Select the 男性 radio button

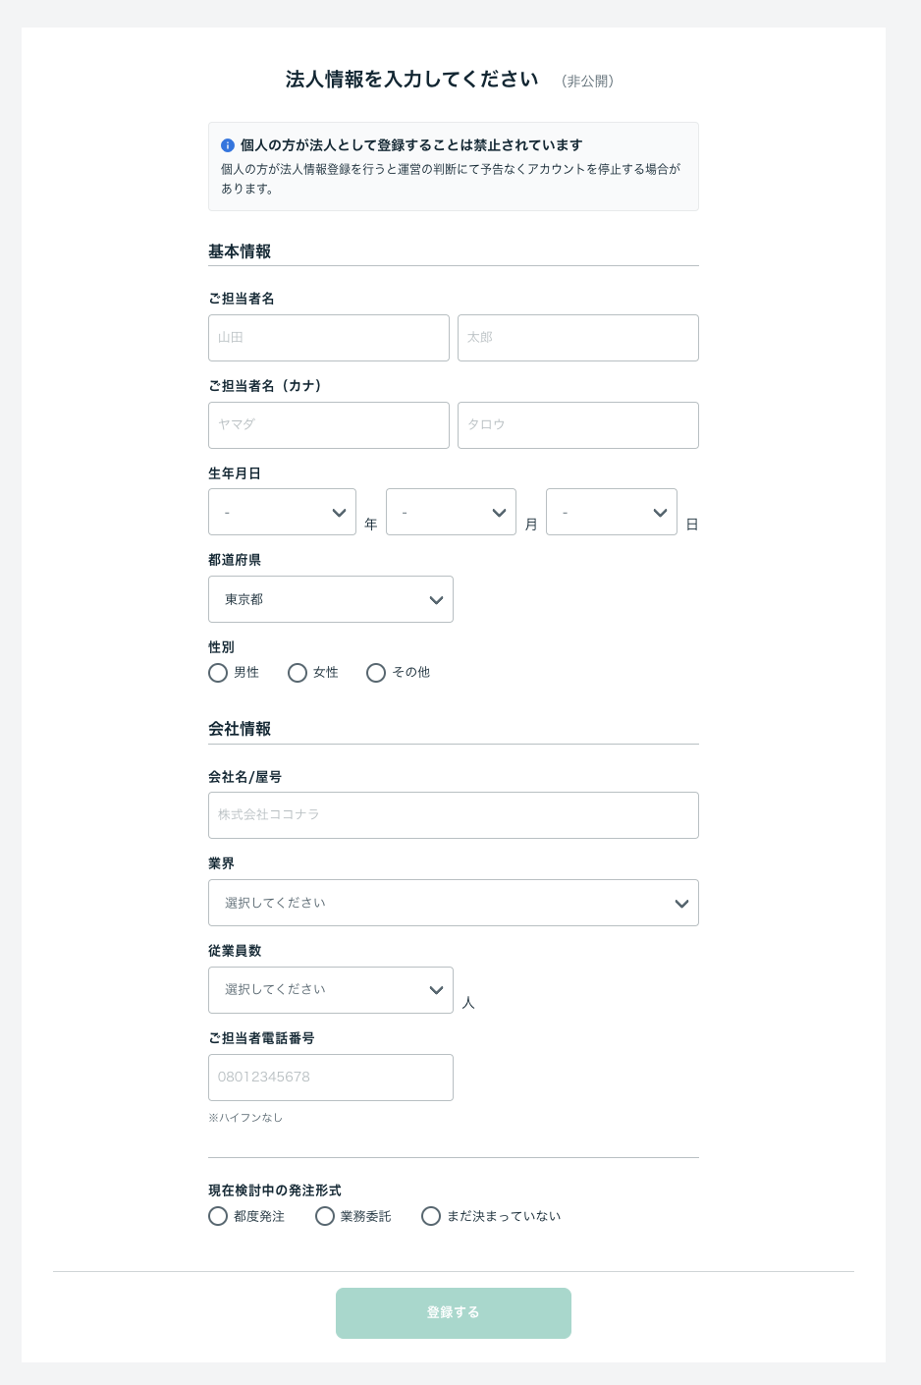(218, 673)
